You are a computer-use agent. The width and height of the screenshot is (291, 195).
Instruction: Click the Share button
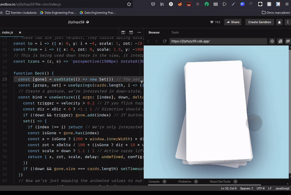click(x=233, y=22)
